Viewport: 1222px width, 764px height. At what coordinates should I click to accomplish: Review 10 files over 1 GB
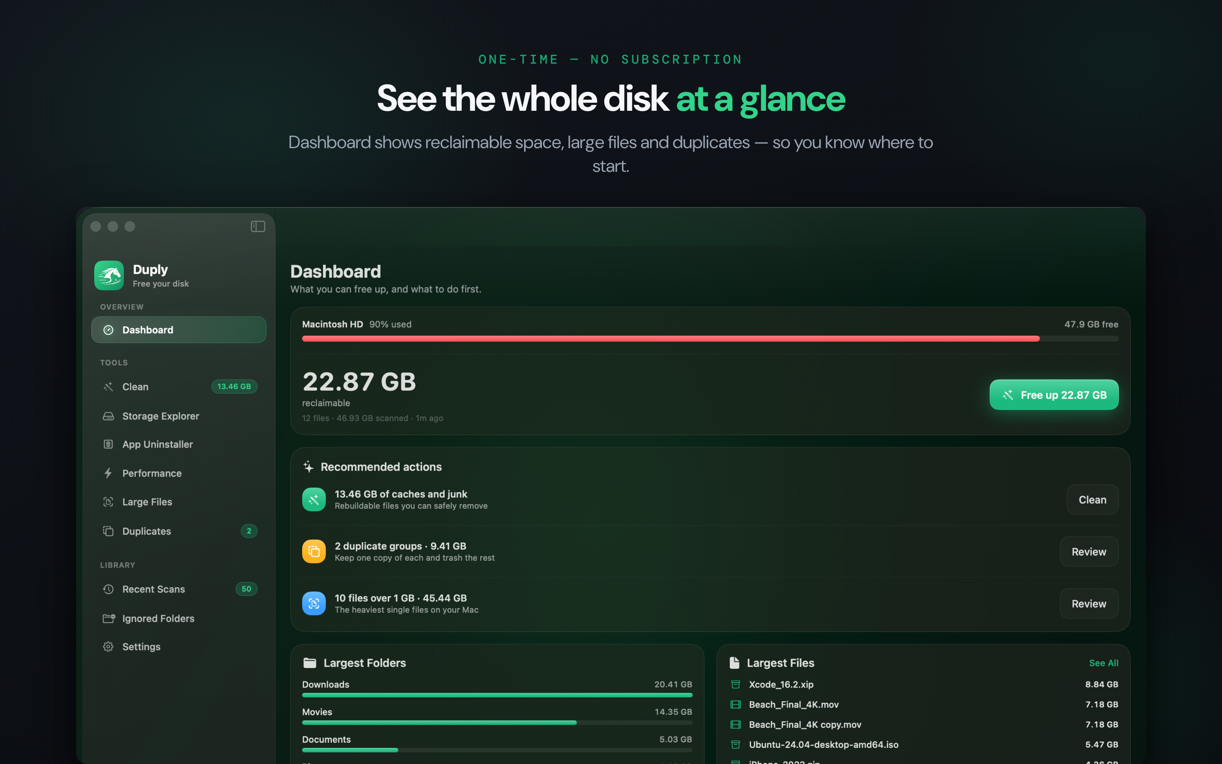(1089, 604)
